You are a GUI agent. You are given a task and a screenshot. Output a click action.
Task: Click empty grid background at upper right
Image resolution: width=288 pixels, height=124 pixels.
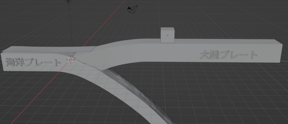point(239,17)
